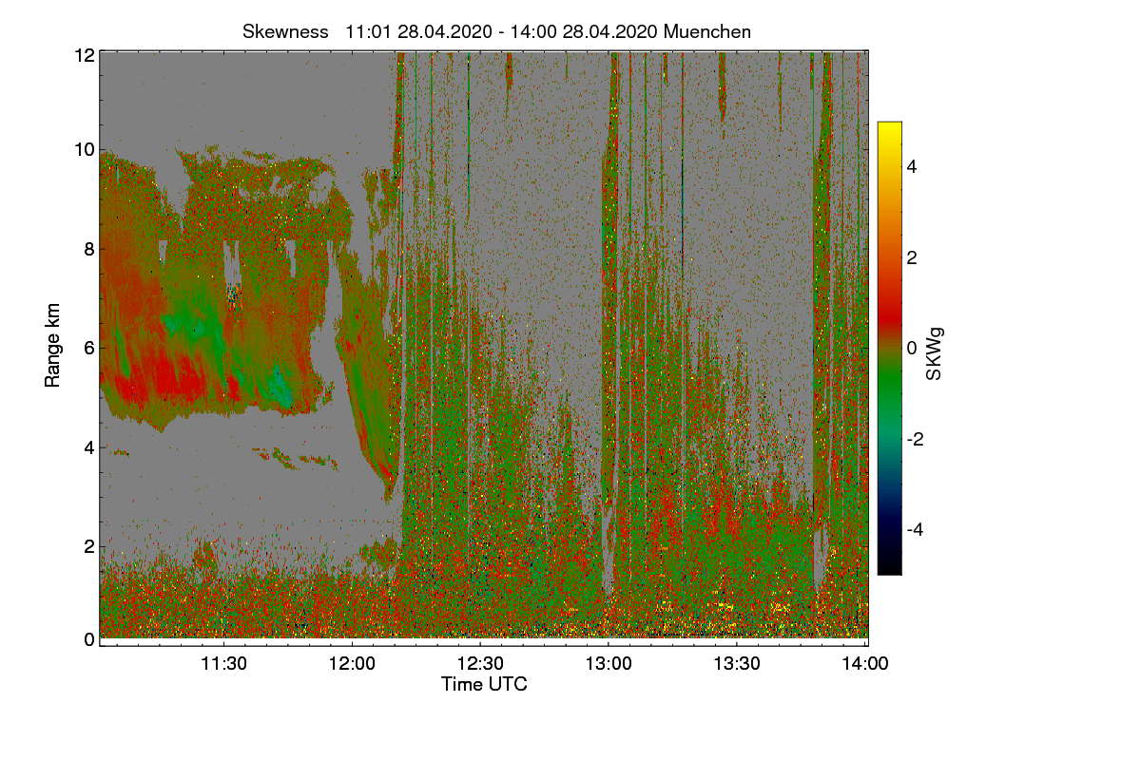Viewport: 1141px width, 760px height.
Task: Click the "10" range axis tick label
Action: (85, 149)
